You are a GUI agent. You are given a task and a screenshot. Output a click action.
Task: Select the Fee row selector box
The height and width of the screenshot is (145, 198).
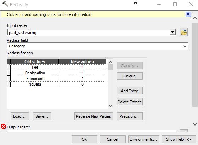[9, 67]
